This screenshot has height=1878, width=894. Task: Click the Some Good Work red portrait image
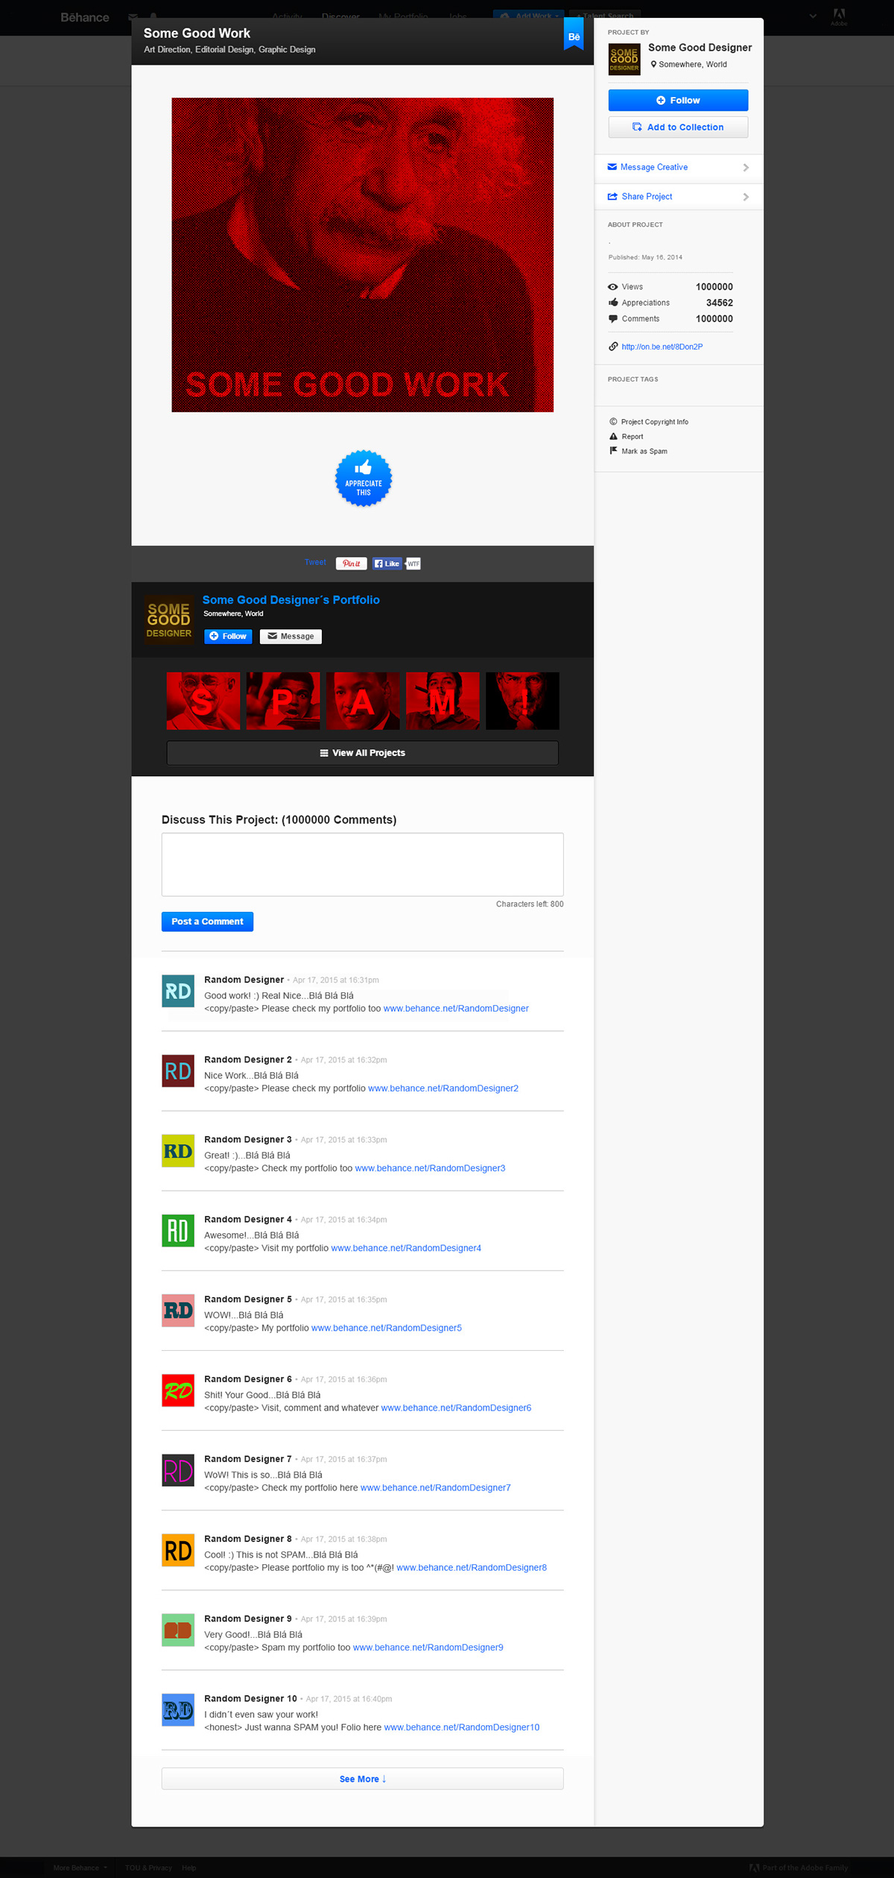(x=362, y=255)
